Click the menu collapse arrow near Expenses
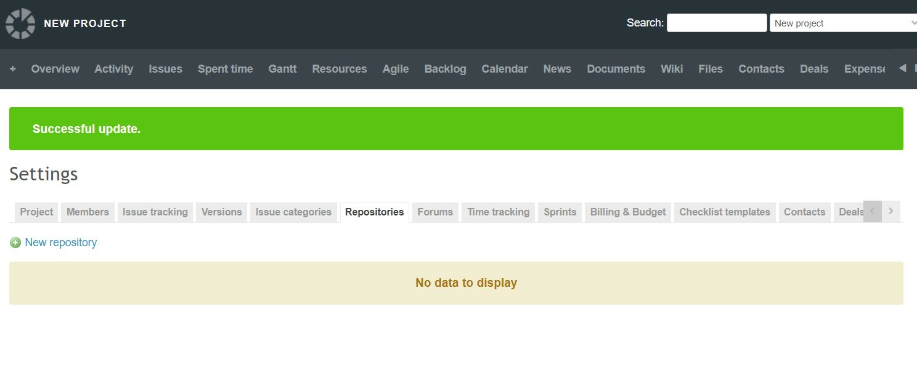This screenshot has width=917, height=365. coord(902,68)
